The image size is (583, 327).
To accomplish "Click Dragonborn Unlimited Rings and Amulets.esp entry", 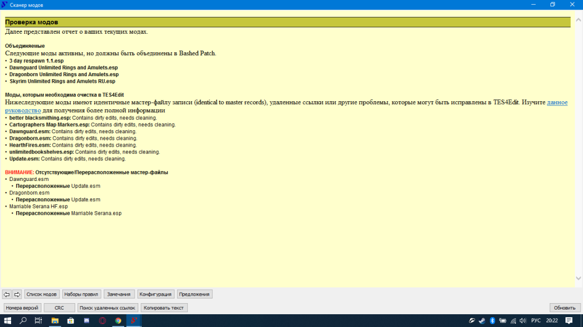I will (x=64, y=74).
